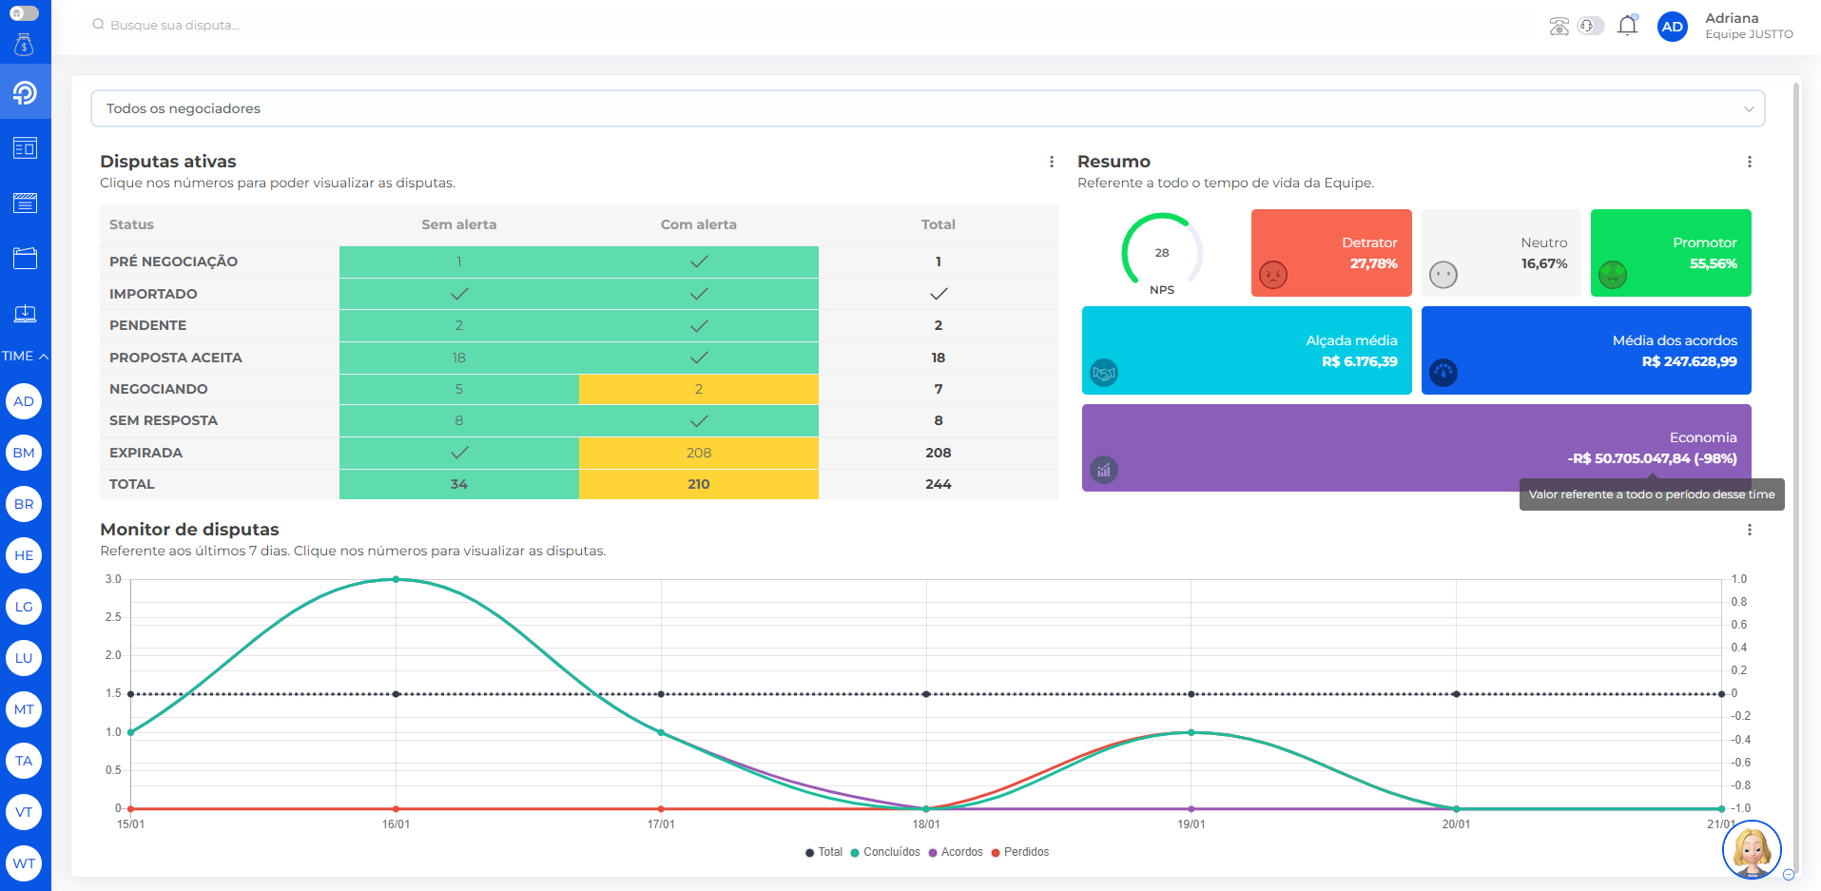Open the notifications bell
This screenshot has width=1821, height=891.
1627,26
